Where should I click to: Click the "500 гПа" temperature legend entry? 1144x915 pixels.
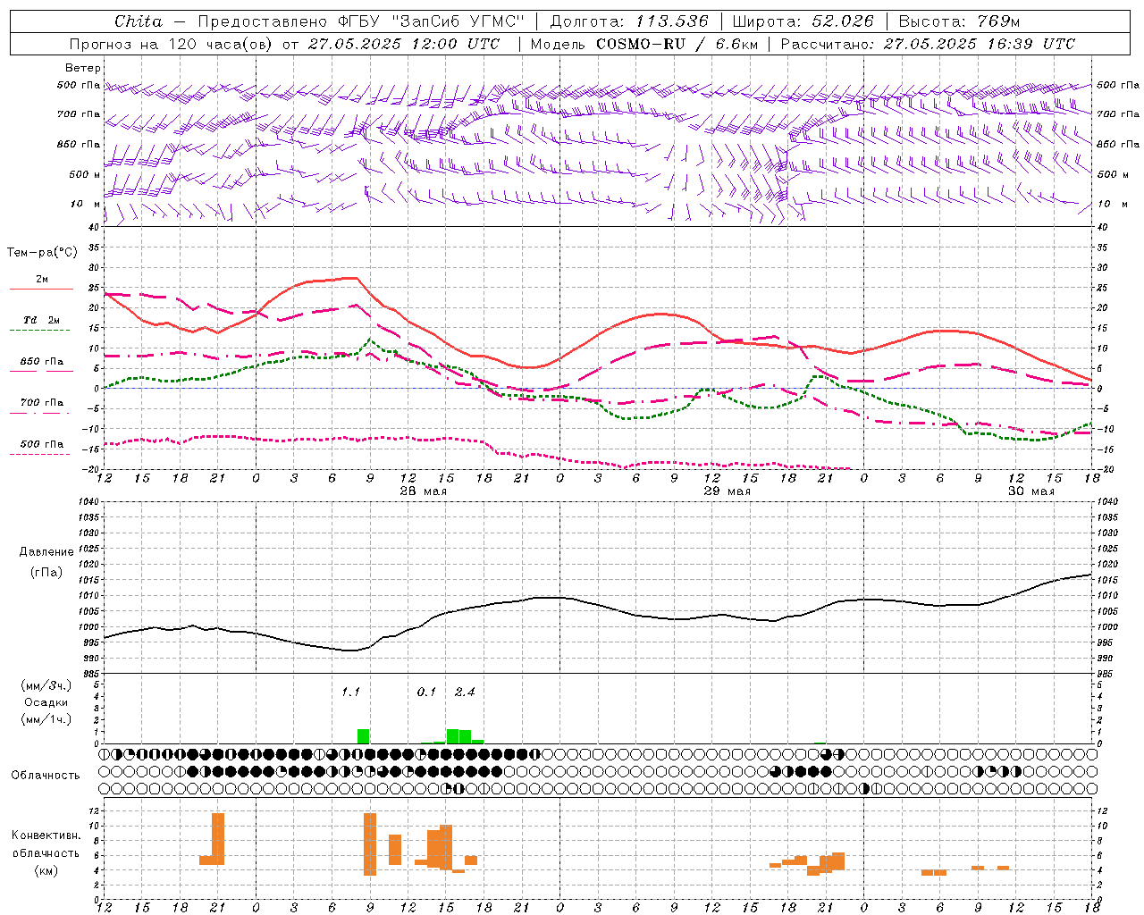[x=41, y=444]
